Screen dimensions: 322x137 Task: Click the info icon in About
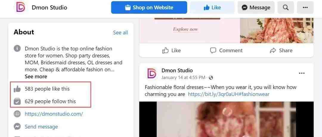(x=17, y=49)
